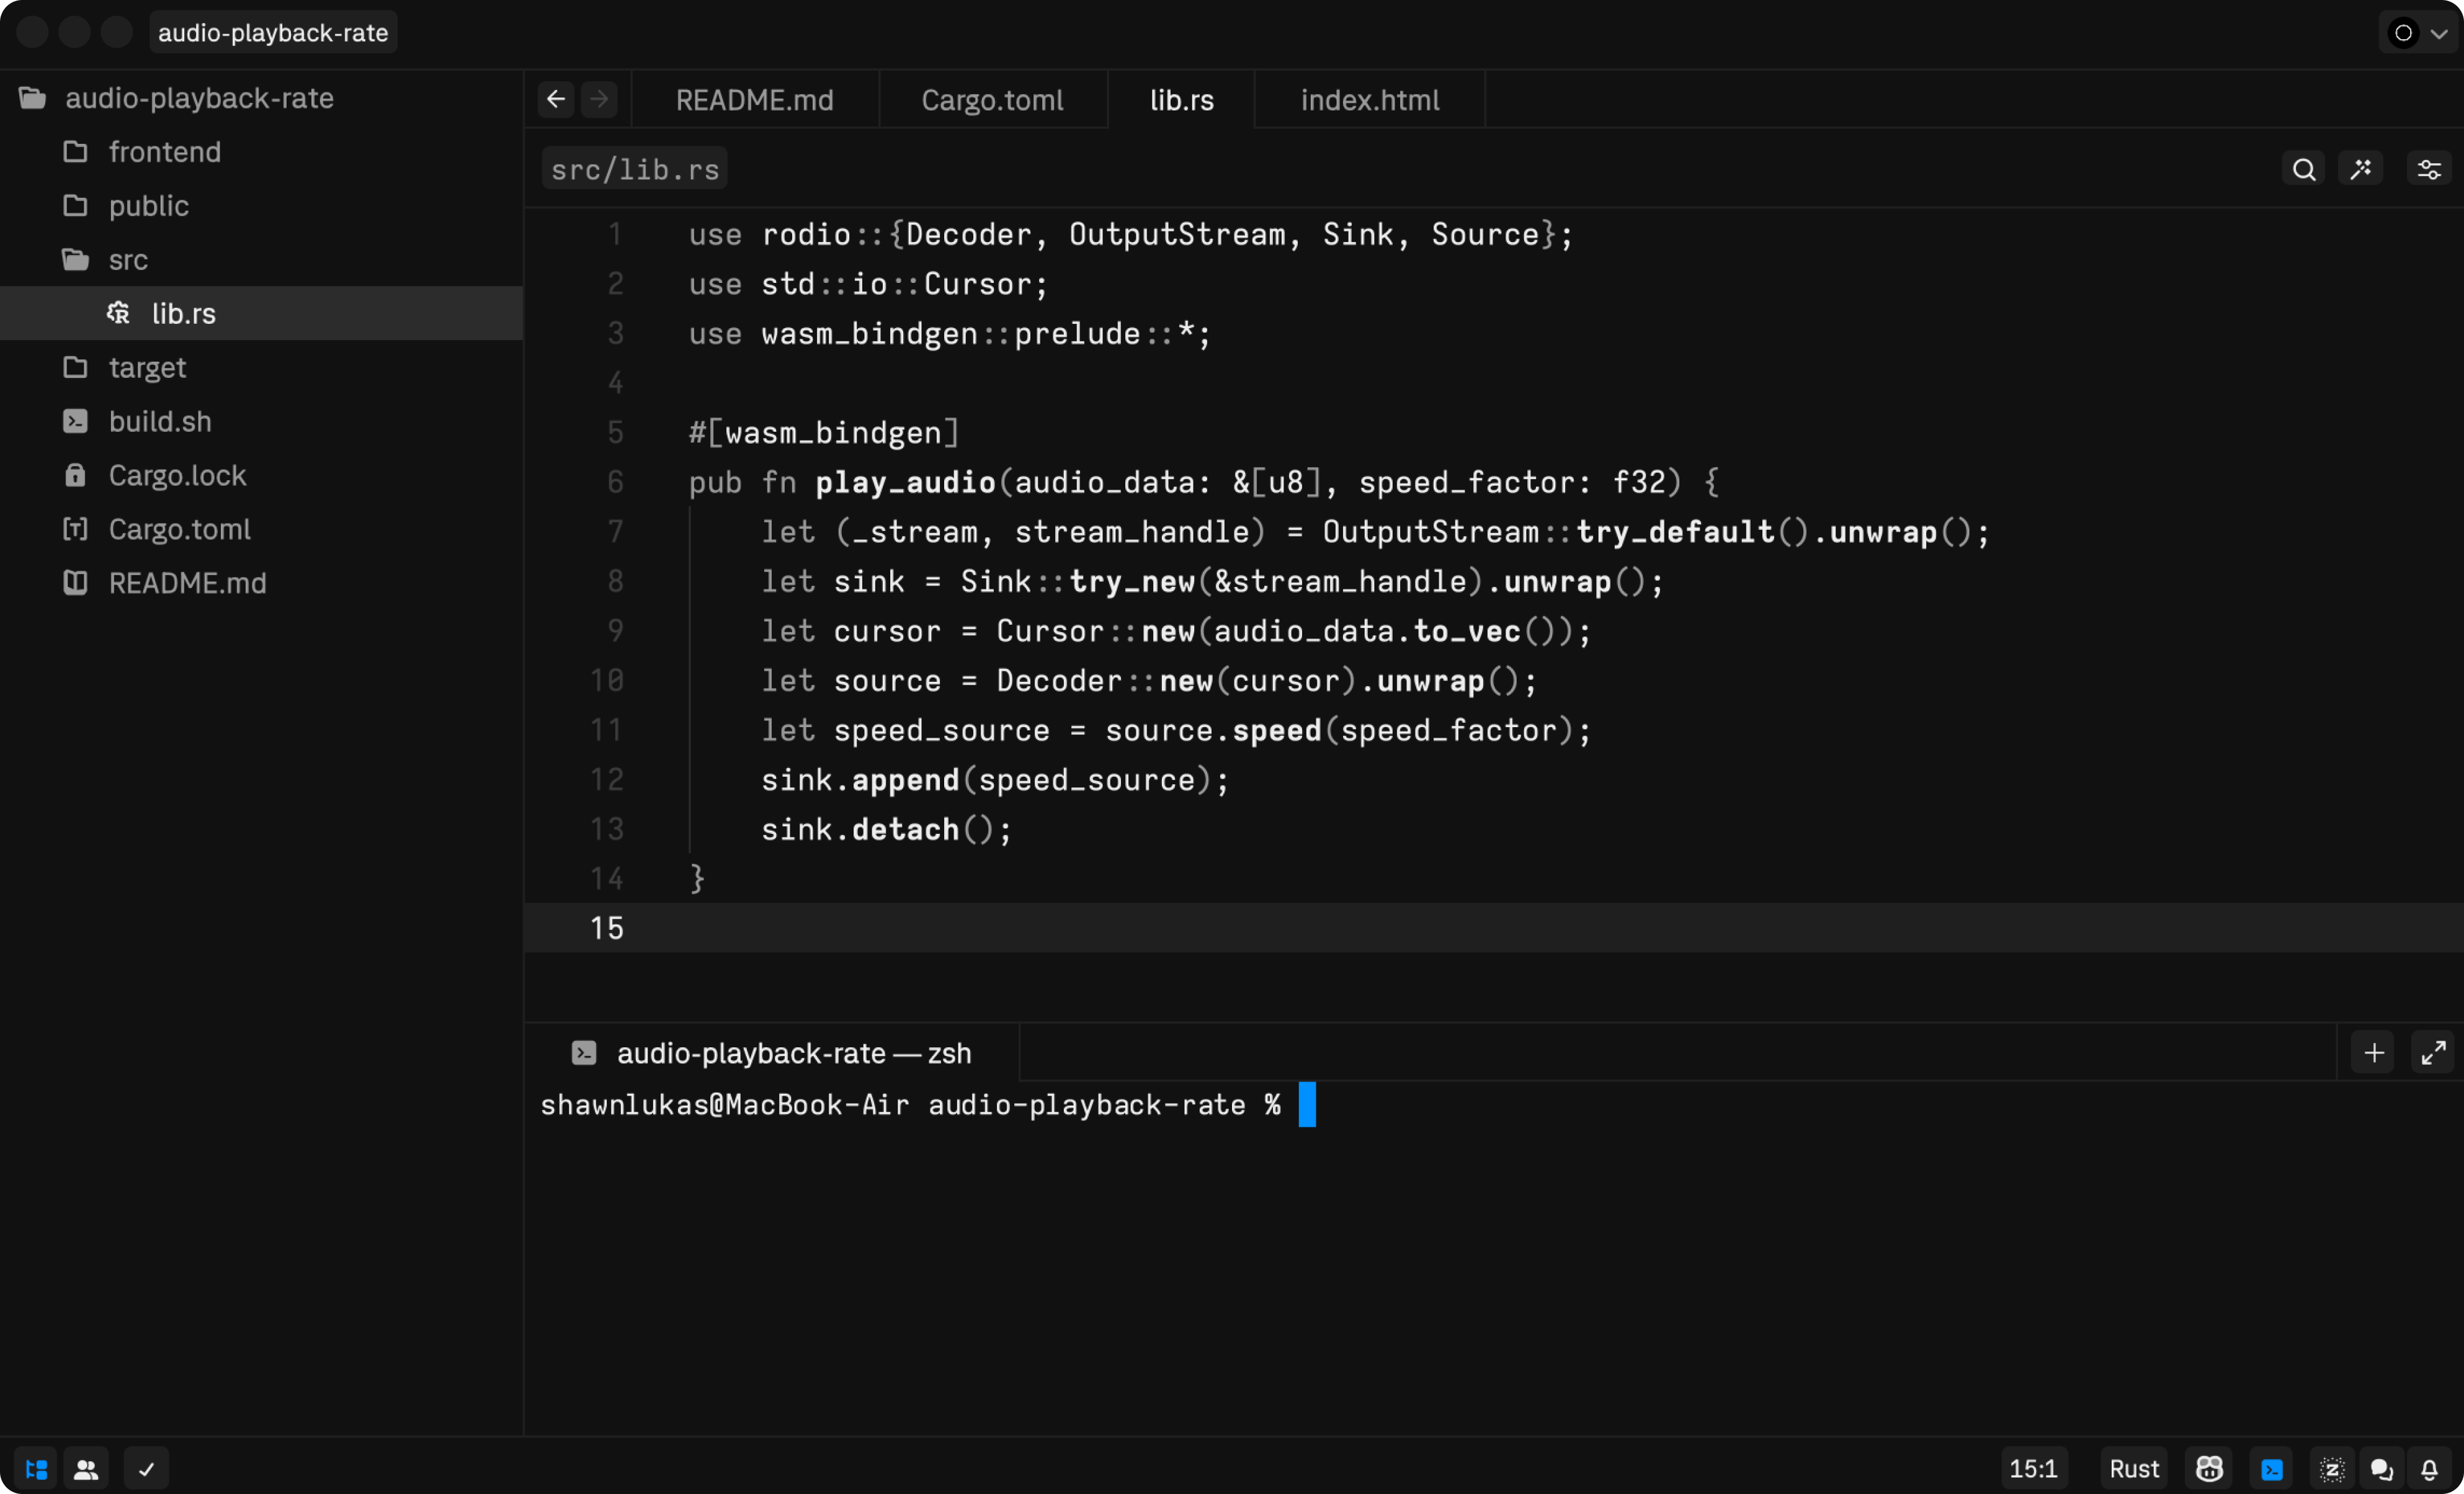Open the collaboration panel icon
Screen dimensions: 2464x1494
pyautogui.click(x=86, y=1468)
